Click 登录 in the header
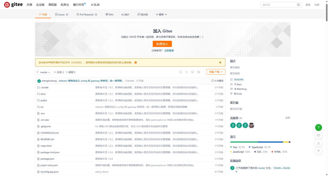328x176 pixels. click(308, 5)
